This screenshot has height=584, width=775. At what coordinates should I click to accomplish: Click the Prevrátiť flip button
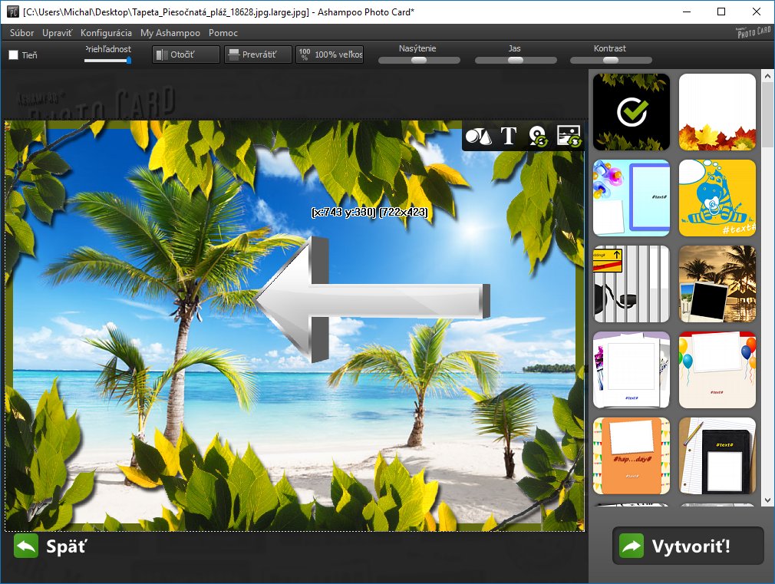[258, 55]
